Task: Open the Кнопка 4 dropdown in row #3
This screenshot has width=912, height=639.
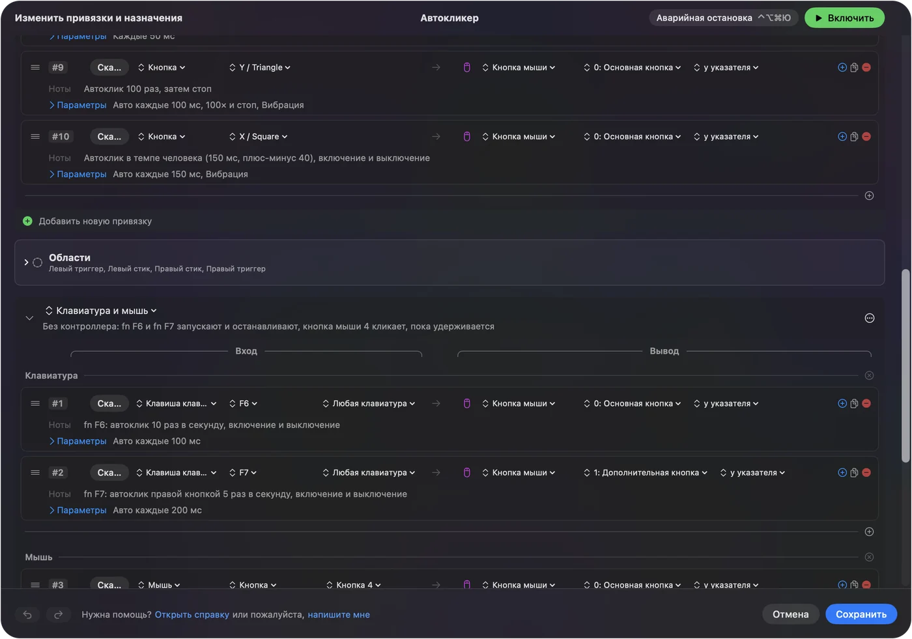Action: [354, 586]
